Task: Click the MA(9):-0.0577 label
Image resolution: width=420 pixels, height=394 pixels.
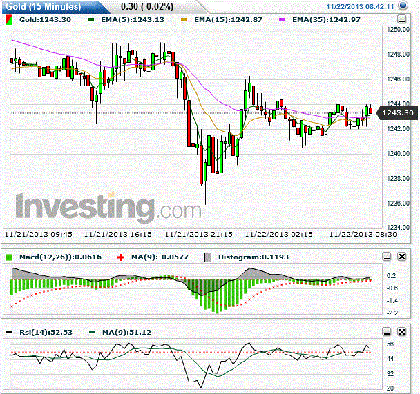Action: point(160,257)
